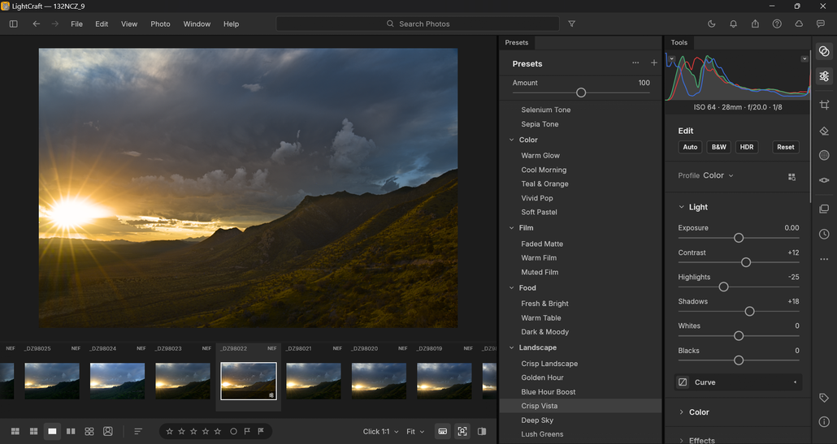Click in the Search Photos field

click(418, 24)
